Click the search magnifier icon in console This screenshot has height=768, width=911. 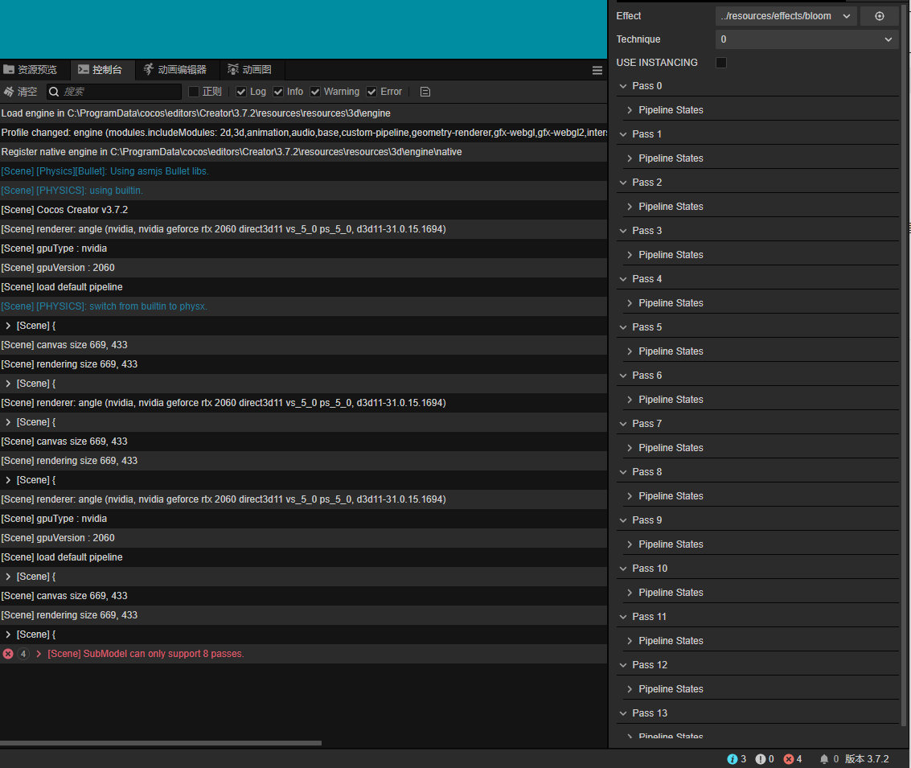pyautogui.click(x=54, y=92)
